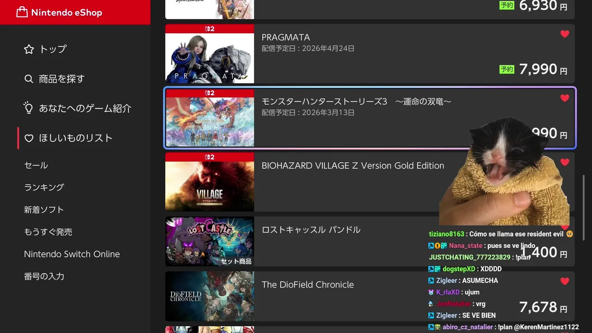This screenshot has height=333, width=592.
Task: Open the セール section
Action: tap(36, 165)
